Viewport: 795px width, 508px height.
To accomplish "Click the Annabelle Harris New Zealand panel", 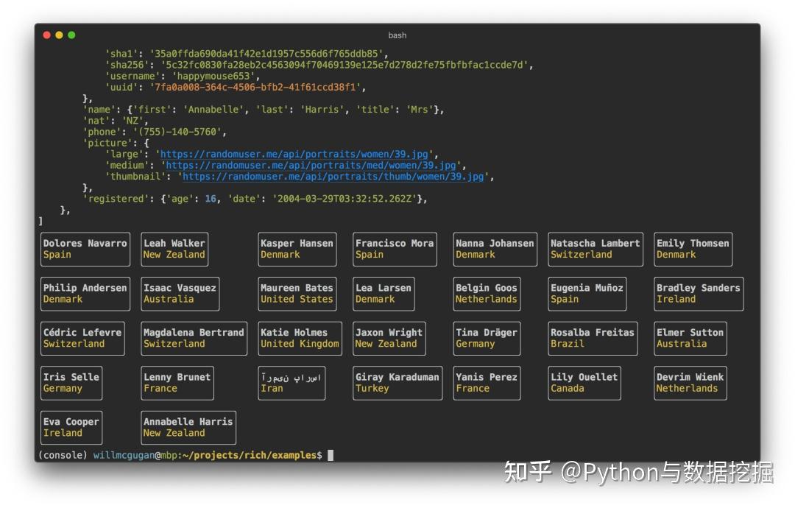I will (x=188, y=428).
